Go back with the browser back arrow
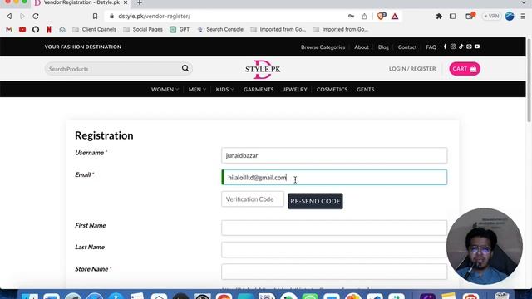532x299 pixels. 9,17
